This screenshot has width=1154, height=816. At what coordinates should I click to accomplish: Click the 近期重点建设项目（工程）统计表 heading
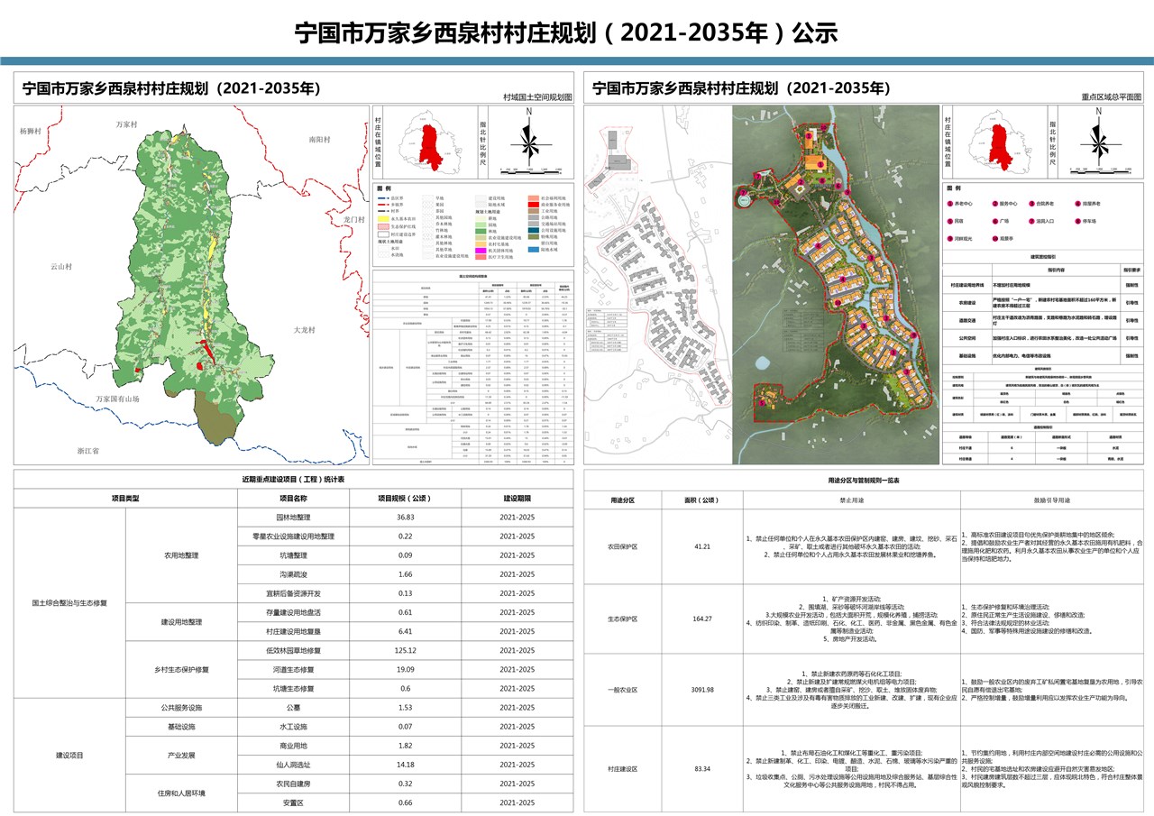[293, 481]
